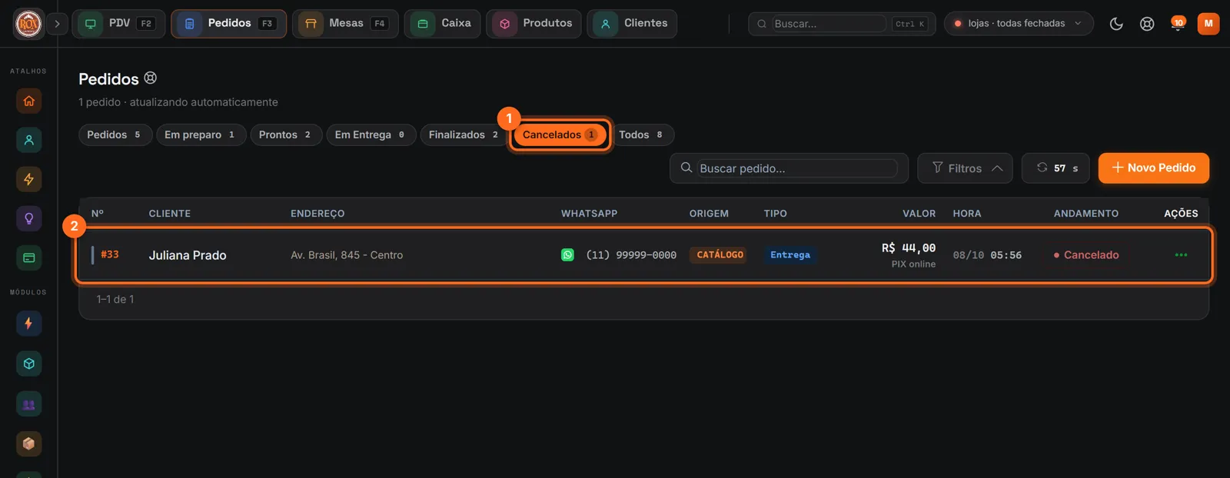Expand the sidebar with the chevron beside the logo

(x=57, y=24)
